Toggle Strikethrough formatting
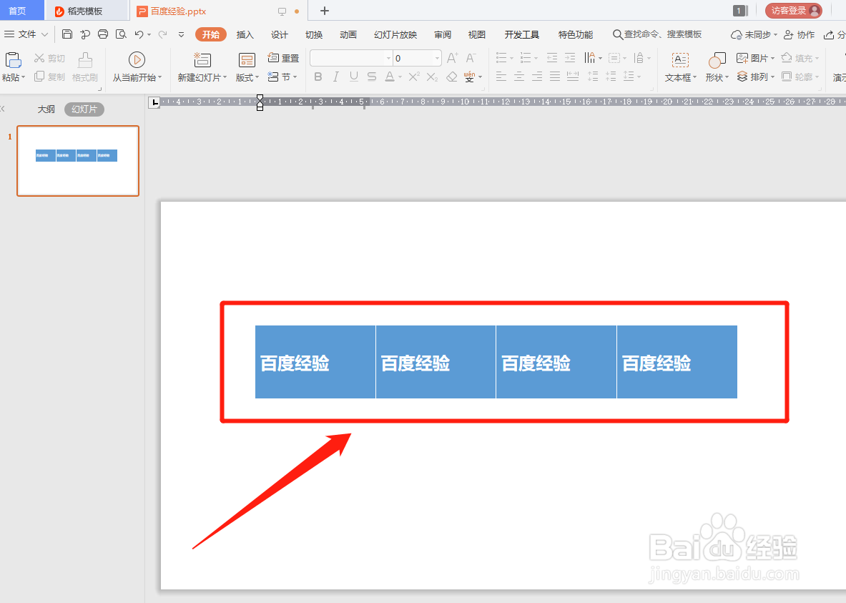The width and height of the screenshot is (846, 603). coord(372,77)
